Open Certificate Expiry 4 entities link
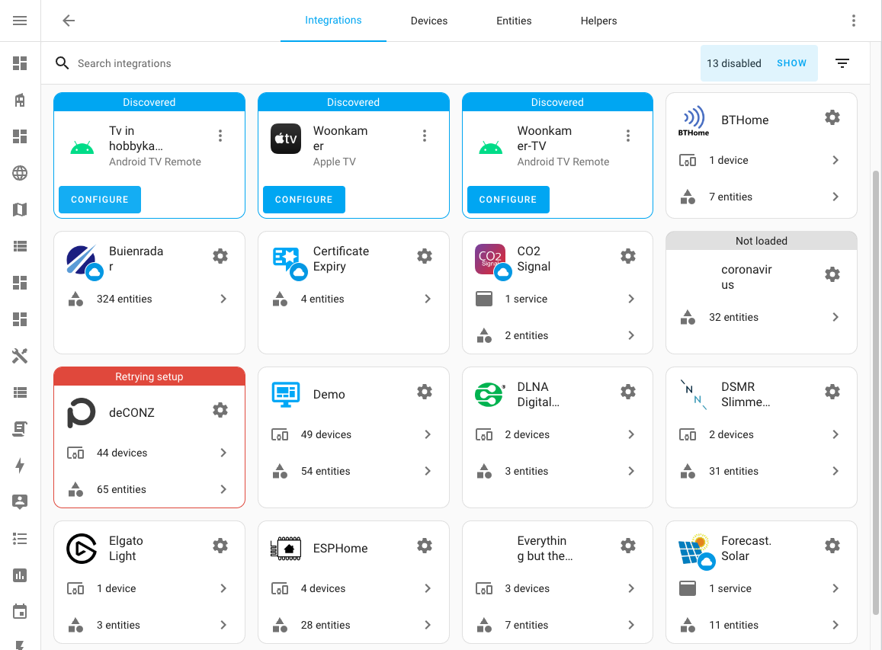Image resolution: width=882 pixels, height=650 pixels. (x=353, y=299)
